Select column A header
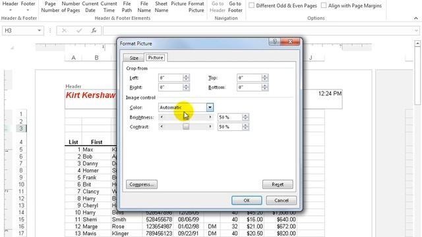The width and height of the screenshot is (422, 237). coord(73,57)
